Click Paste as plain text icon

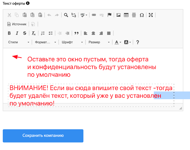coord(33,15)
